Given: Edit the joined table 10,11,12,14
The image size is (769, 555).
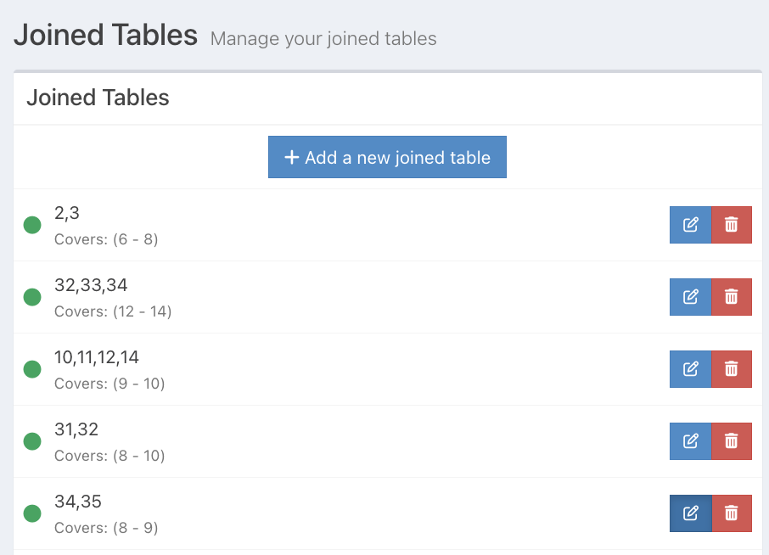Looking at the screenshot, I should 690,369.
